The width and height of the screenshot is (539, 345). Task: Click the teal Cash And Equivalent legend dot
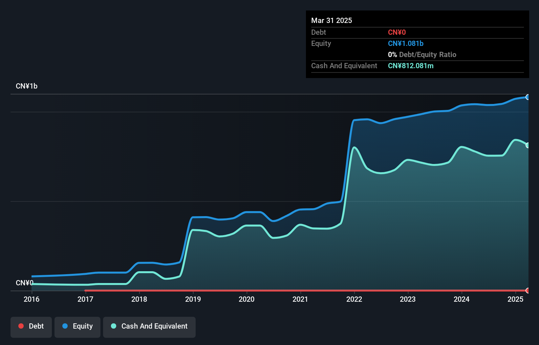click(x=114, y=326)
